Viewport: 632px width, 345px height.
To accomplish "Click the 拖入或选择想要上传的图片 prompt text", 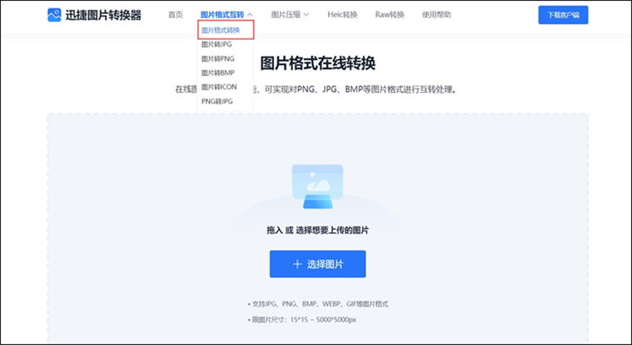I will 317,231.
